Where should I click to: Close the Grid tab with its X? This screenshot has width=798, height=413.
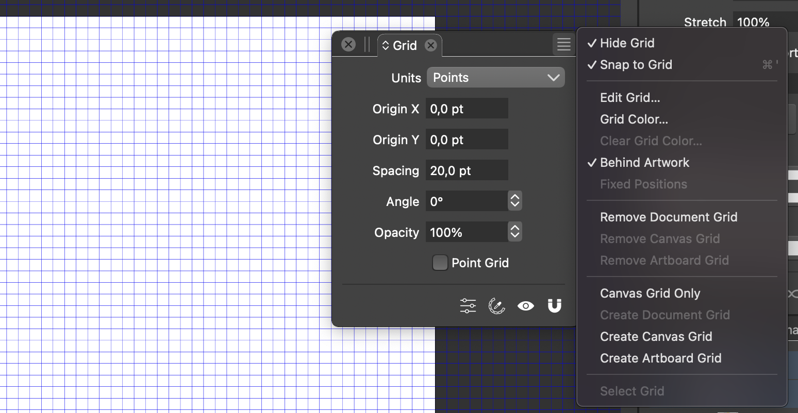430,46
